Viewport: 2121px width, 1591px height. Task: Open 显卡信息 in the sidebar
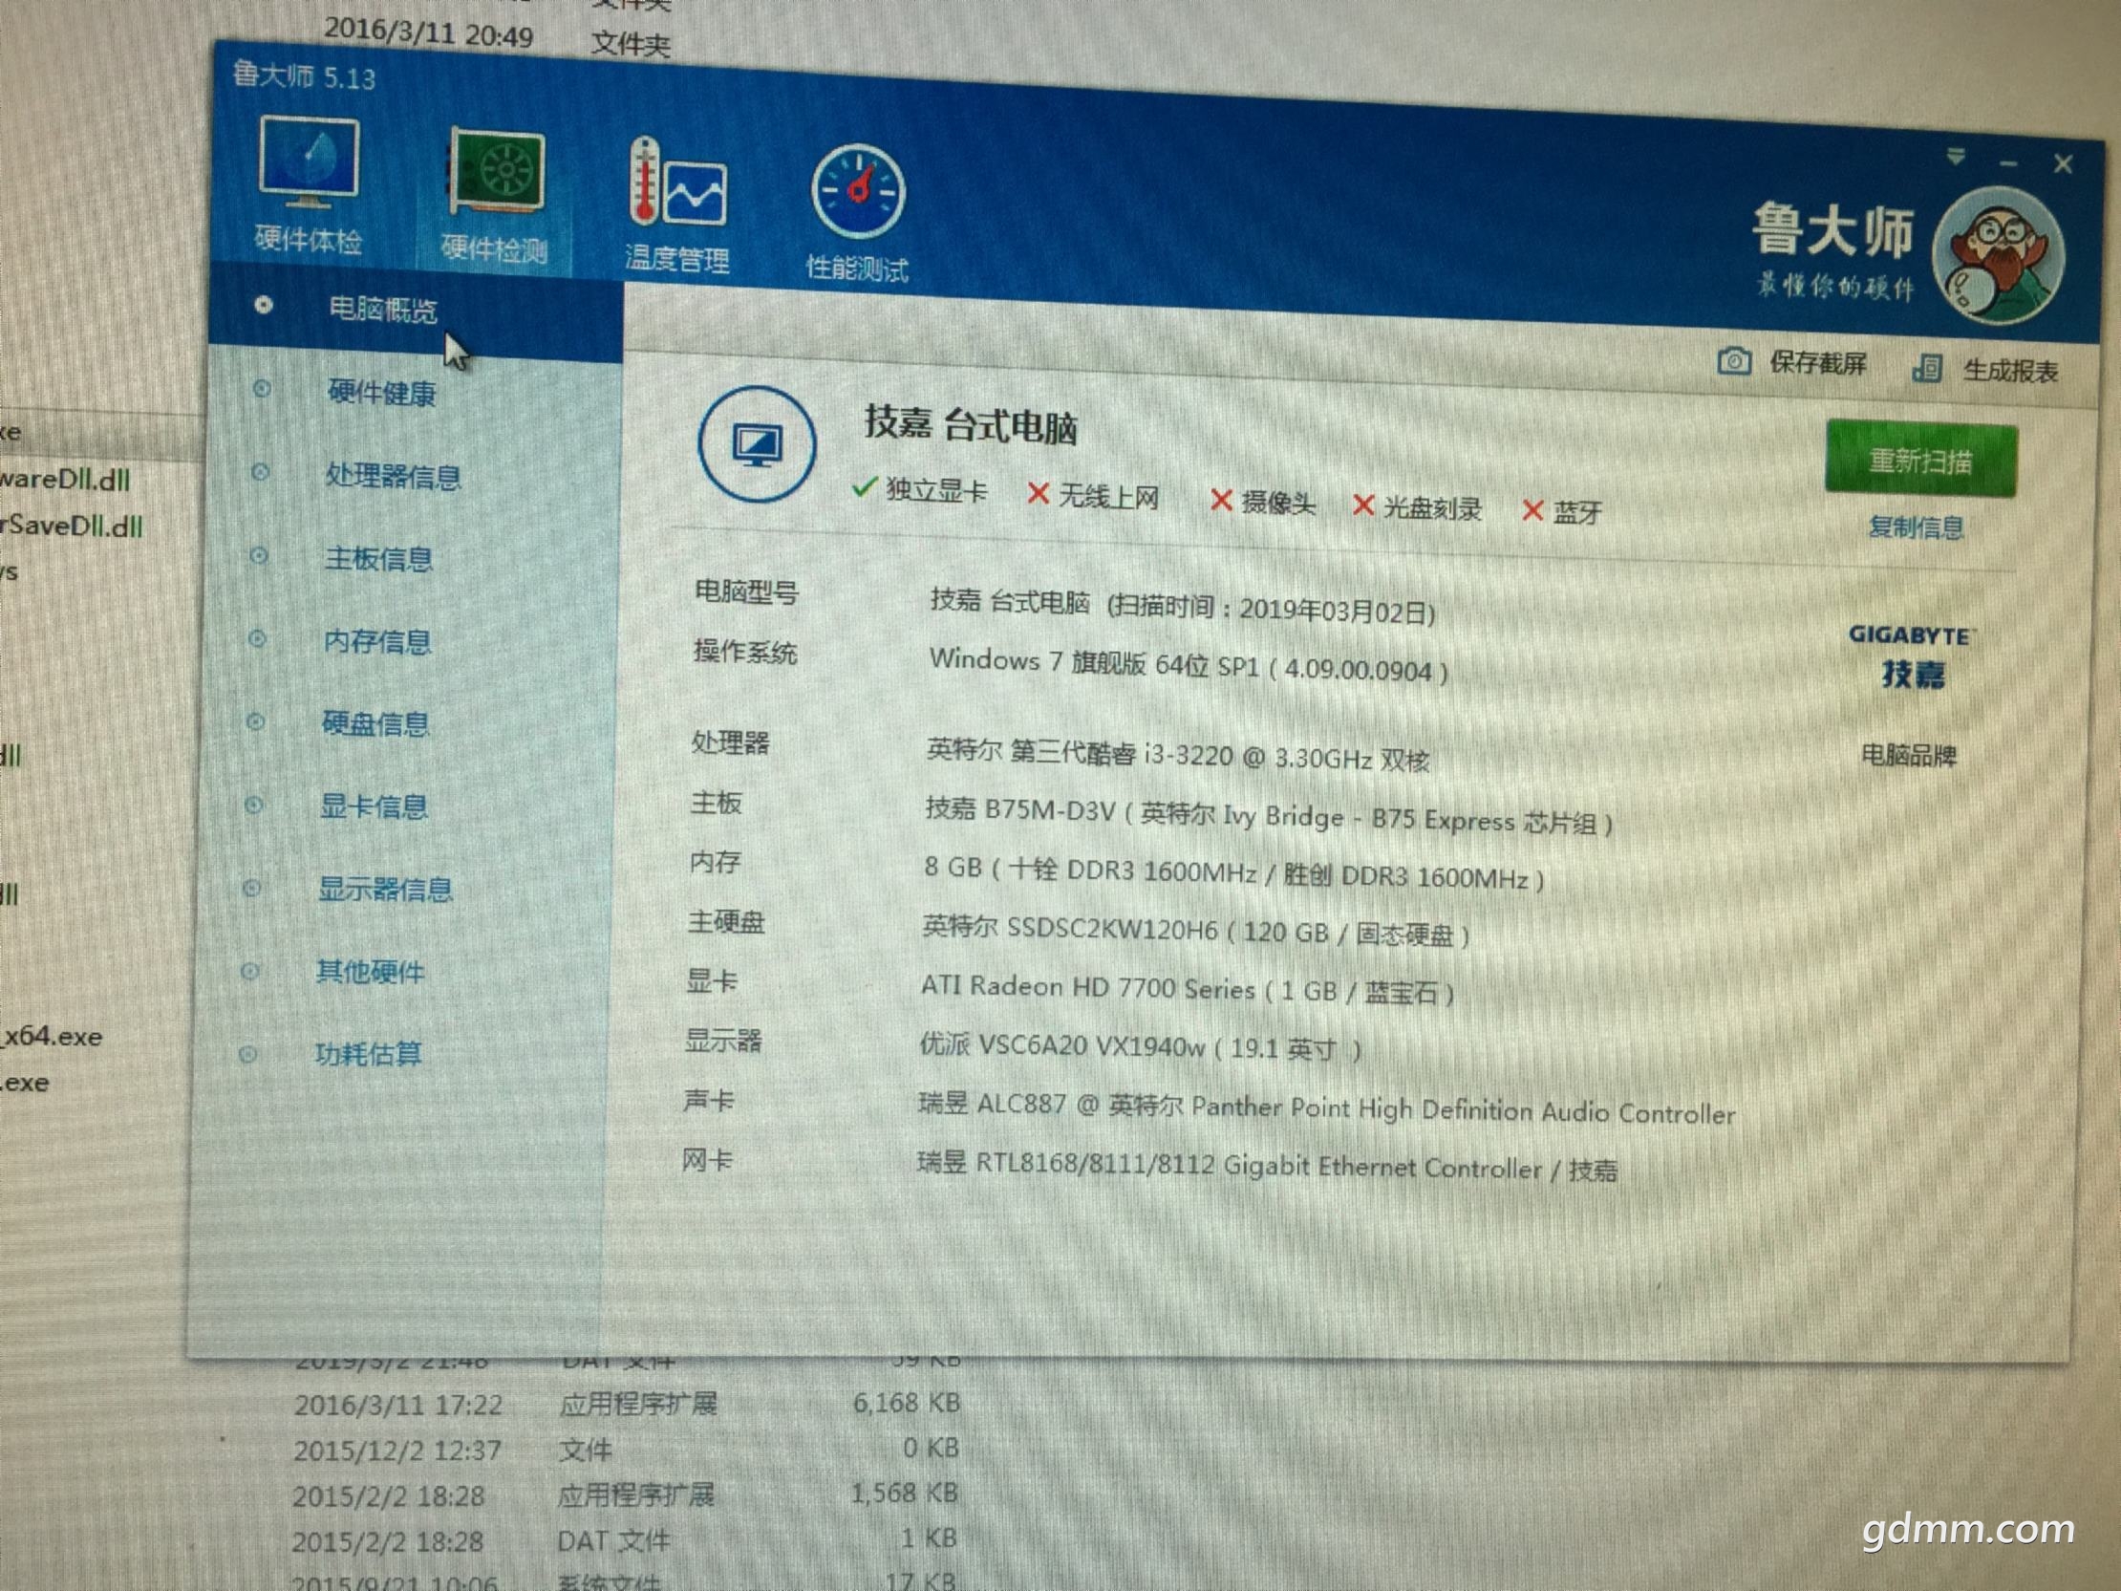[373, 806]
